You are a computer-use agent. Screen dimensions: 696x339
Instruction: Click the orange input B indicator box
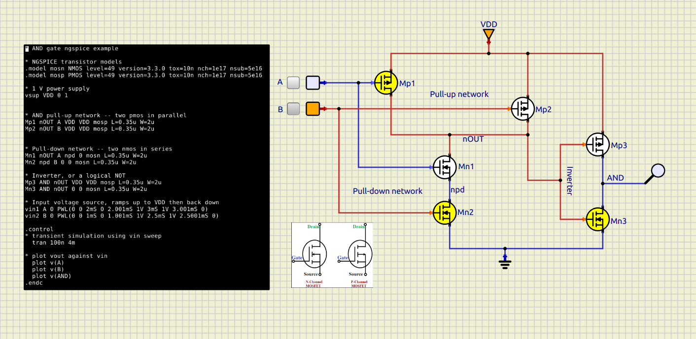(313, 108)
